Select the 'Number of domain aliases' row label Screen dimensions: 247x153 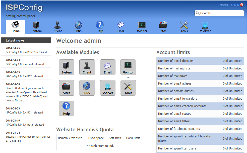pyautogui.click(x=176, y=91)
